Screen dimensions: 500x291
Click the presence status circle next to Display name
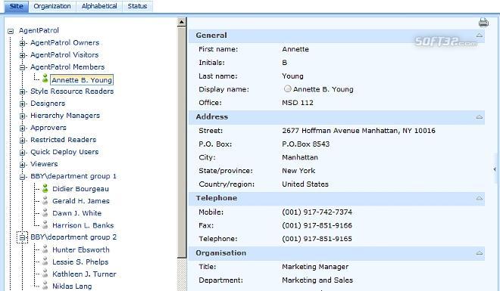pyautogui.click(x=287, y=88)
